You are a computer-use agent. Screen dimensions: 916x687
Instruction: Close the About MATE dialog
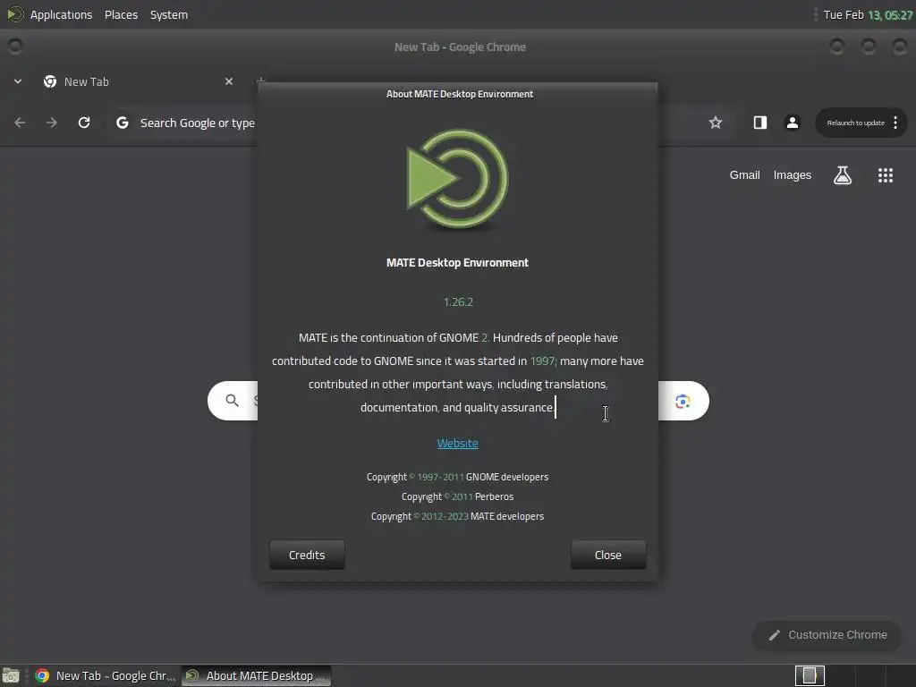click(x=608, y=555)
